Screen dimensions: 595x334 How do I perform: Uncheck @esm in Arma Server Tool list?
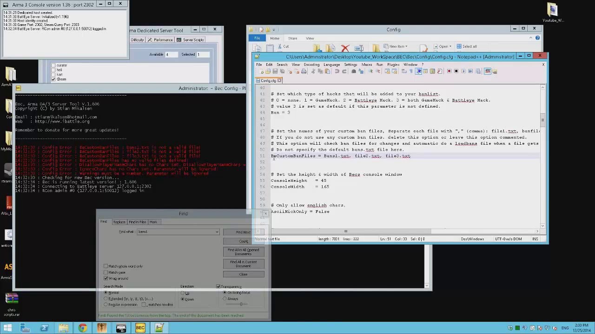[x=53, y=79]
